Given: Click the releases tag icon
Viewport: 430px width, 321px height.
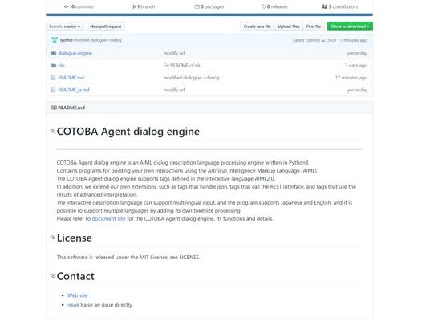Looking at the screenshot, I should pyautogui.click(x=264, y=6).
